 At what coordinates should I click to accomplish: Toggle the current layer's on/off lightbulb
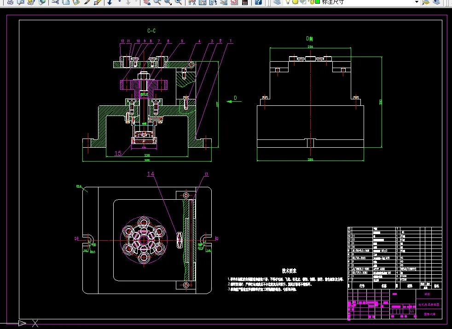click(x=288, y=2)
